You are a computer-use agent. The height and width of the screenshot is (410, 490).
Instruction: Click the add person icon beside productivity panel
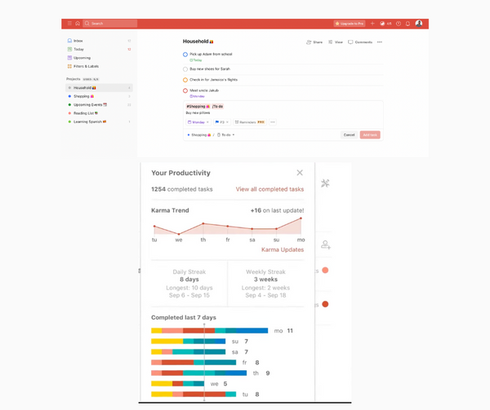pos(325,245)
